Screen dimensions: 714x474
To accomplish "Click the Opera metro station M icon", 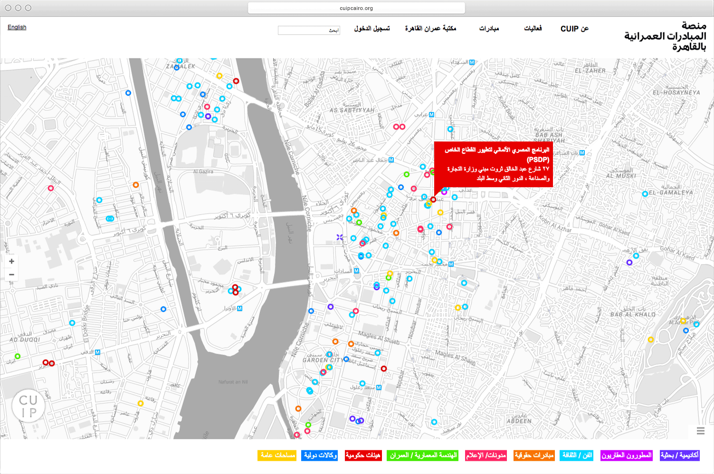I will pos(239,308).
